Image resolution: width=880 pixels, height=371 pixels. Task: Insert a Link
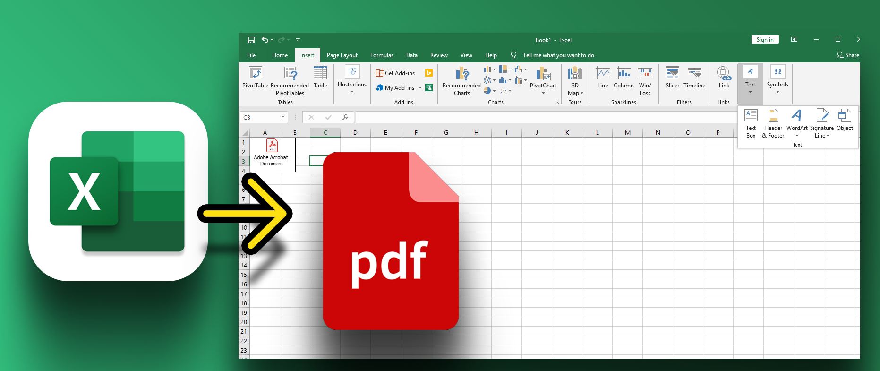tap(724, 78)
